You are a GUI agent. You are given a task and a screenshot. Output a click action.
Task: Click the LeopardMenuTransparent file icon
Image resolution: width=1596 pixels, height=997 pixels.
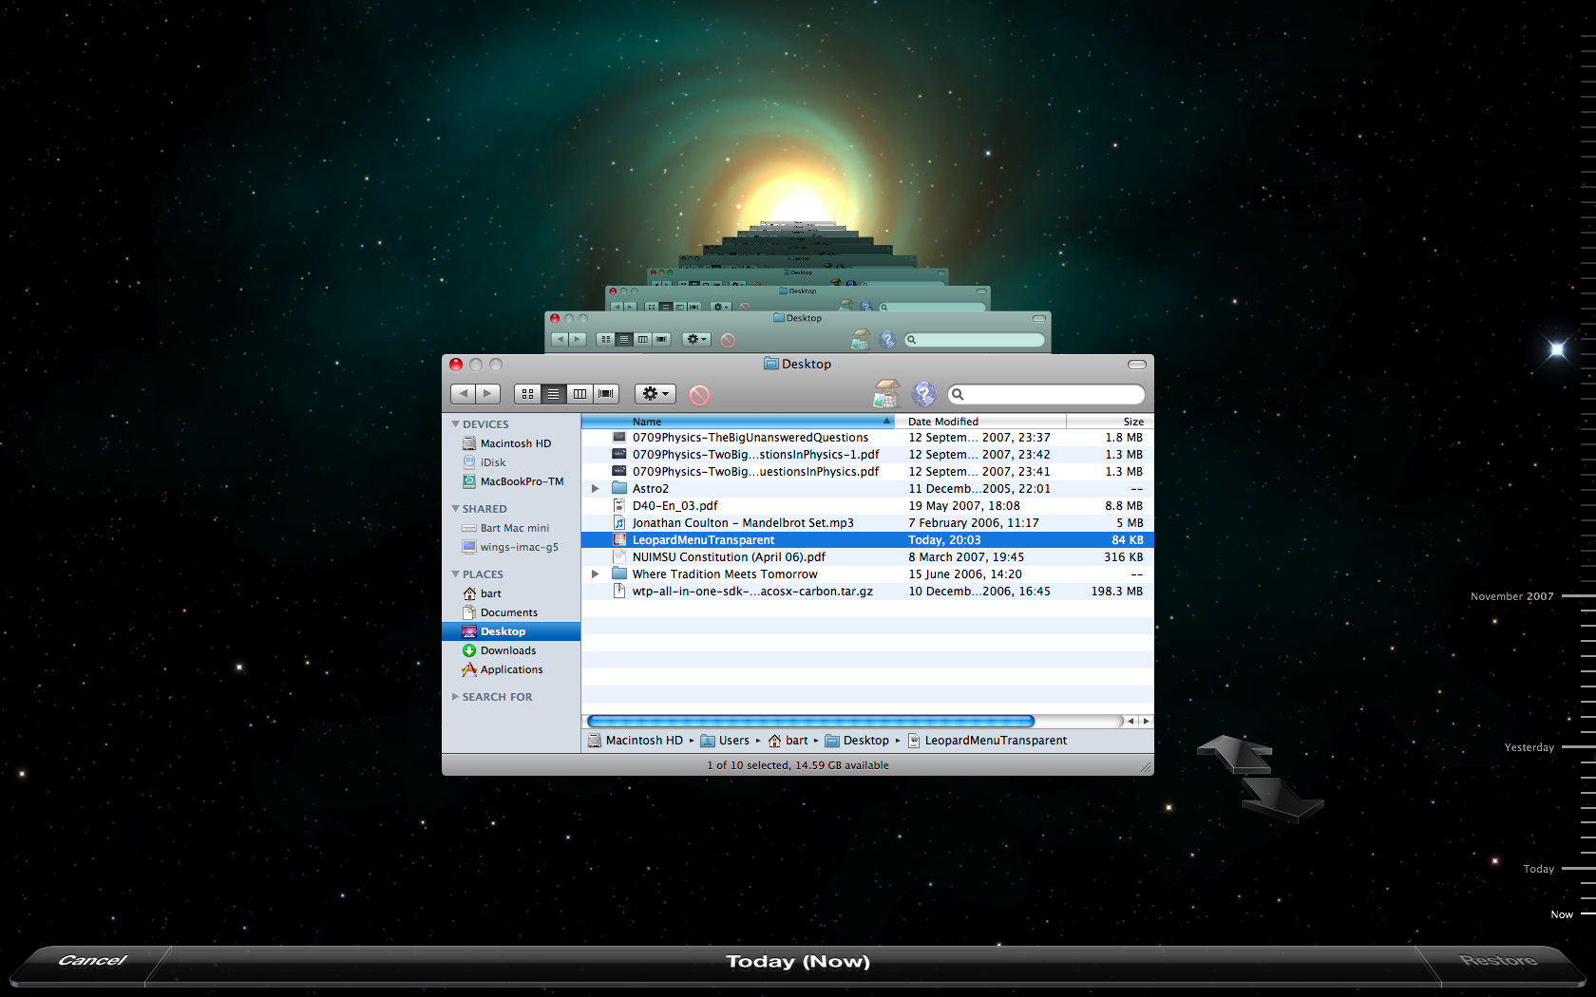619,539
